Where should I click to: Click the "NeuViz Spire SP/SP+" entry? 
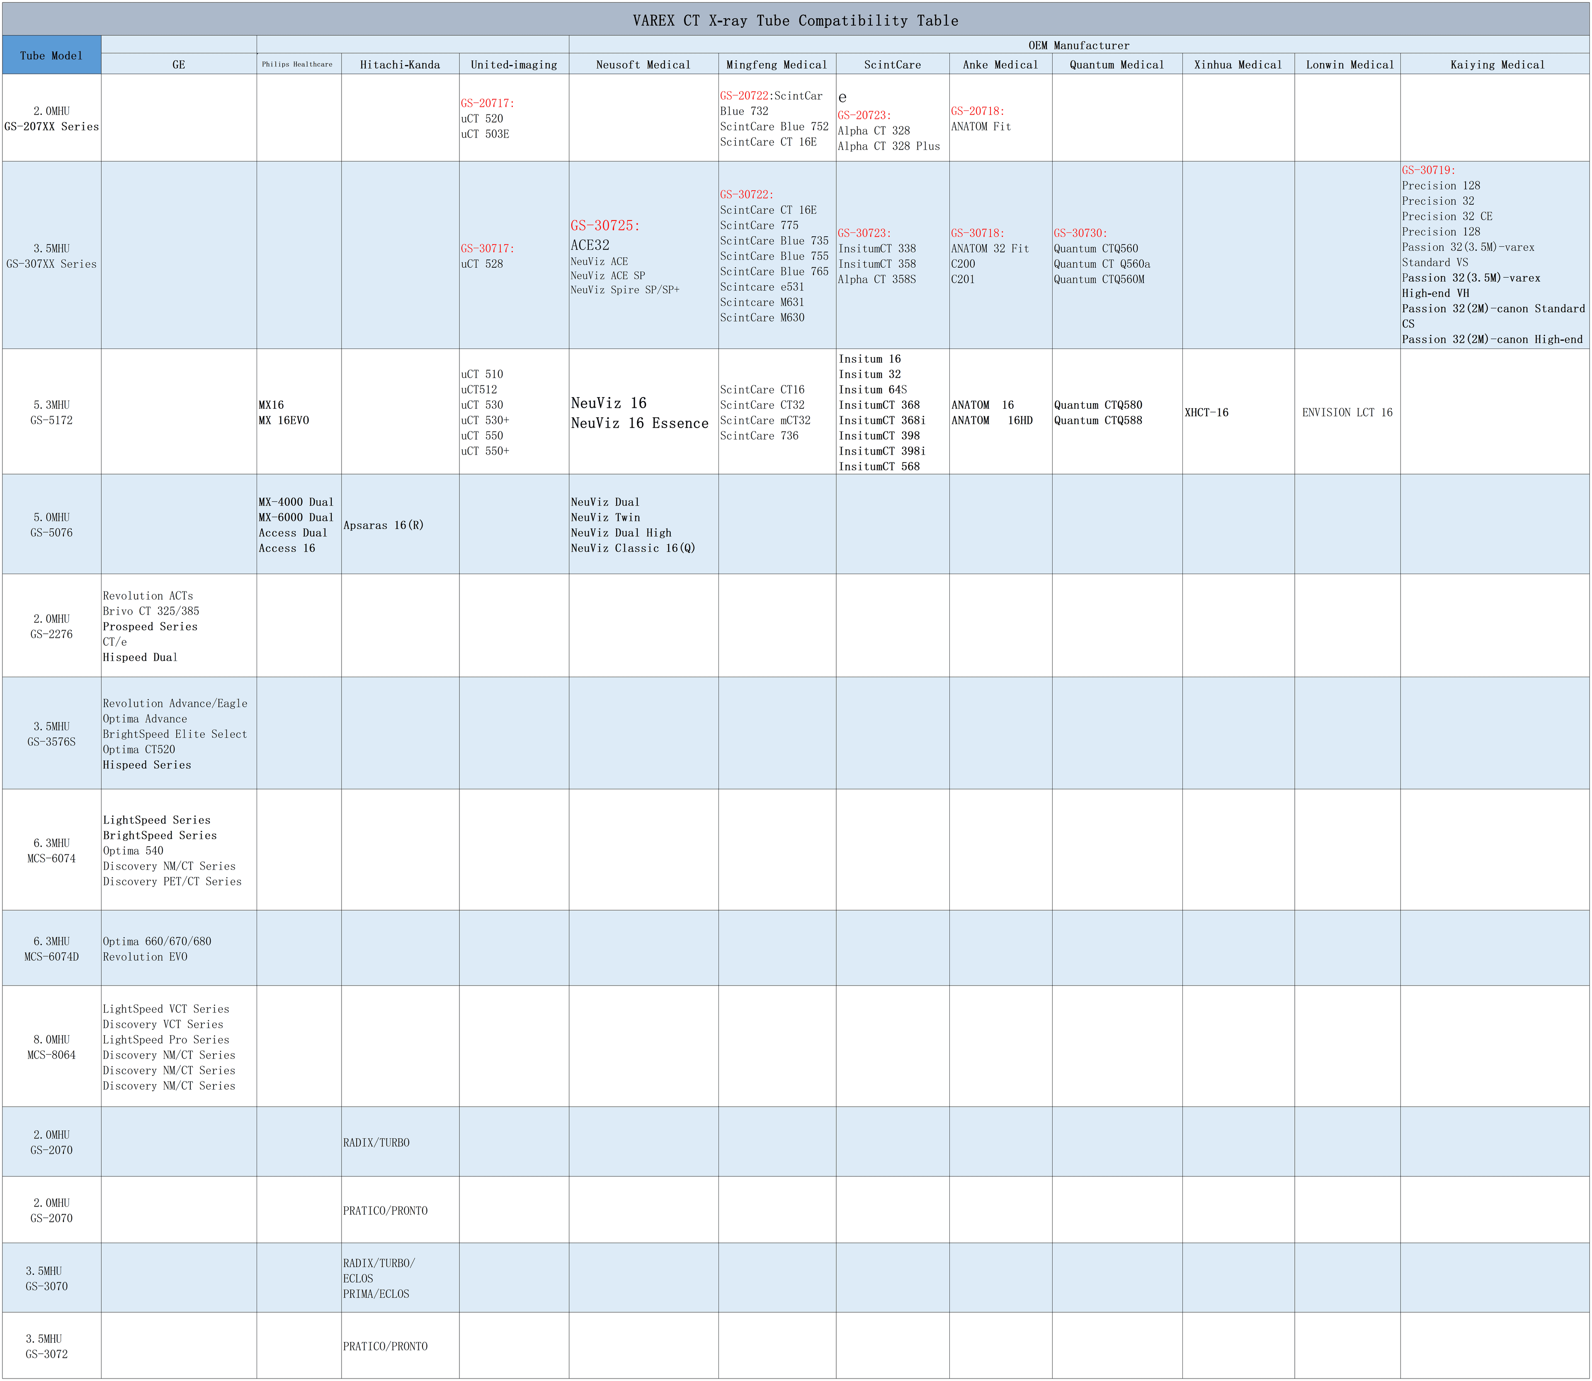pyautogui.click(x=625, y=290)
